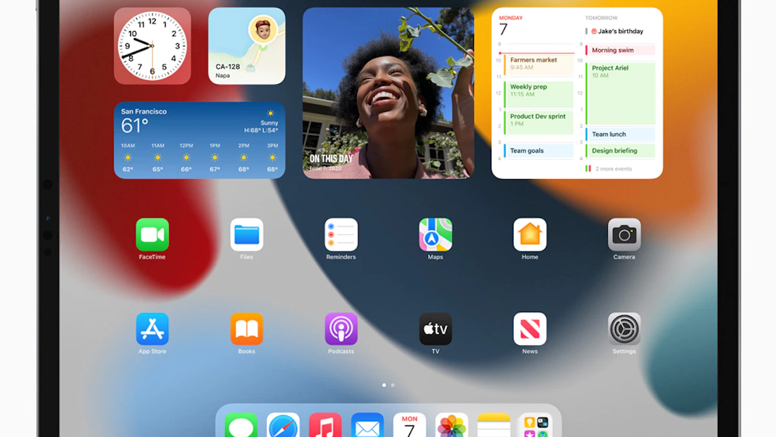The height and width of the screenshot is (437, 776).
Task: Launch the Podcasts app
Action: [x=341, y=329]
